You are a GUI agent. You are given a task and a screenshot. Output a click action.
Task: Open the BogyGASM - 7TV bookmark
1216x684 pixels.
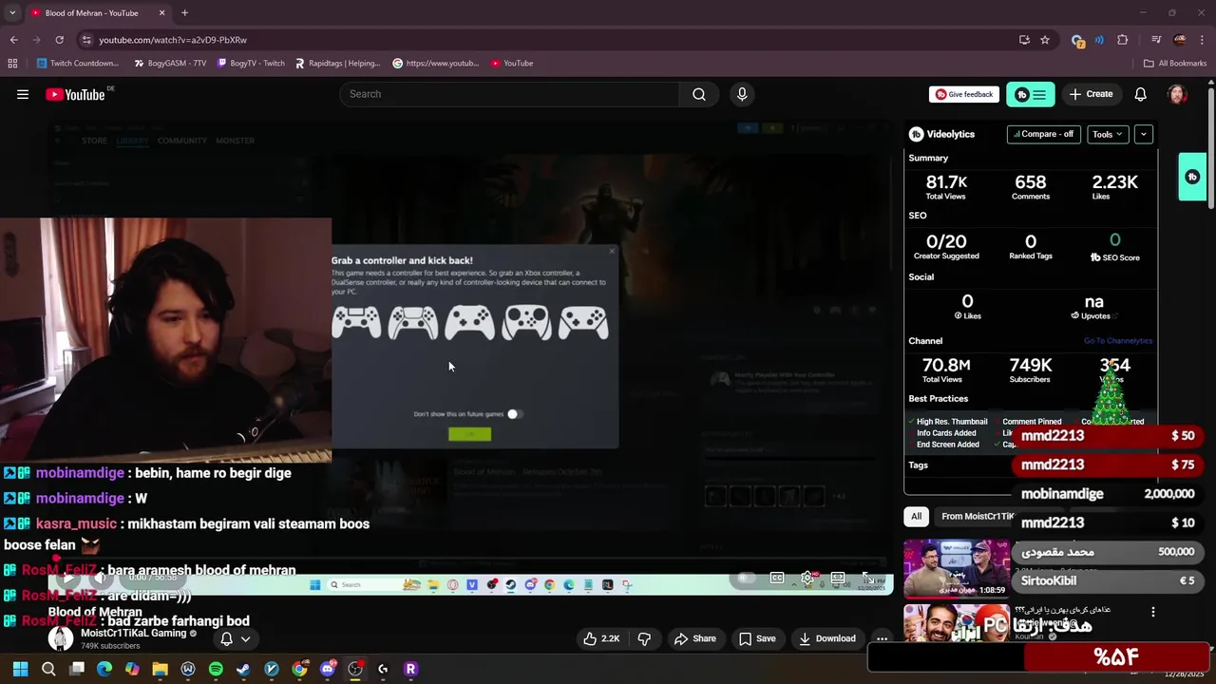[x=170, y=64]
